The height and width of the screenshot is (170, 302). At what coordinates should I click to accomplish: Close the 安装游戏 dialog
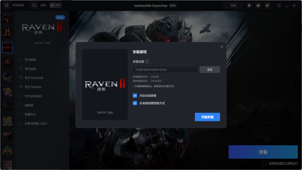coord(222,47)
